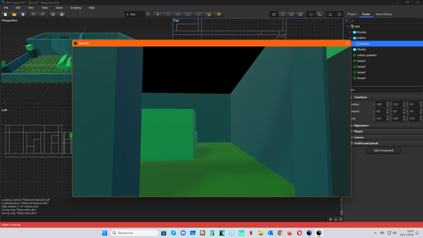The width and height of the screenshot is (423, 238).
Task: Click the plus icon beside scene search
Action: (x=347, y=20)
